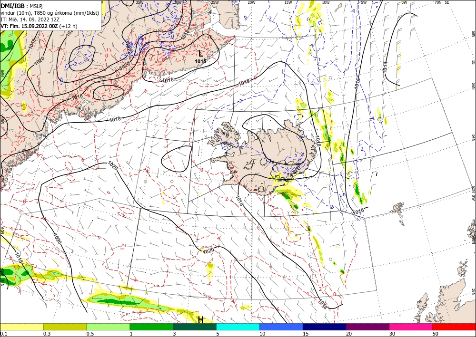
Task: Pick the cyan 5–10 legend swatch
Action: click(238, 327)
